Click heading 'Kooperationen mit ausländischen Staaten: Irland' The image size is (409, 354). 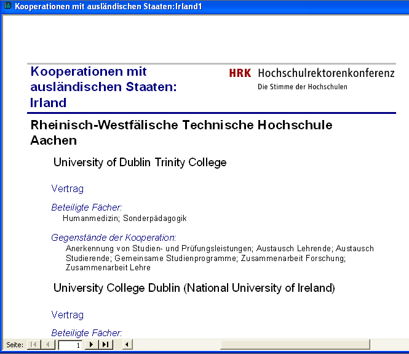pos(103,87)
